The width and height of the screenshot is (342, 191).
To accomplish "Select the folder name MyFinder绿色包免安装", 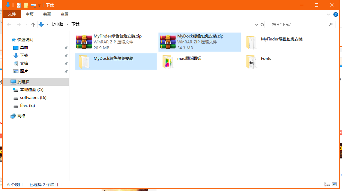I will (x=282, y=39).
